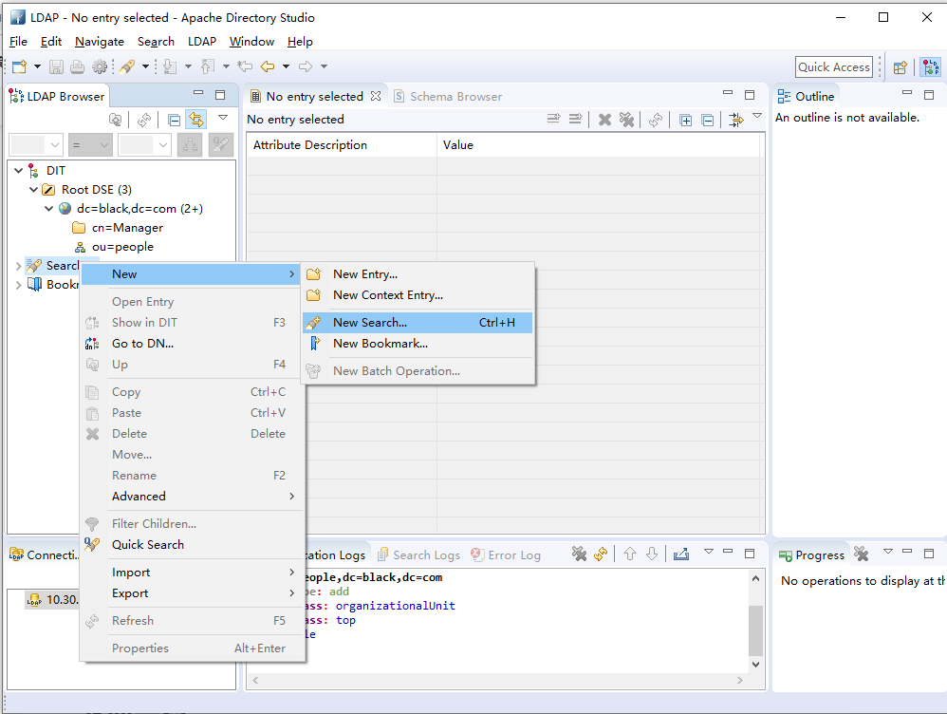
Task: Expand the Searches tree node
Action: tap(18, 266)
